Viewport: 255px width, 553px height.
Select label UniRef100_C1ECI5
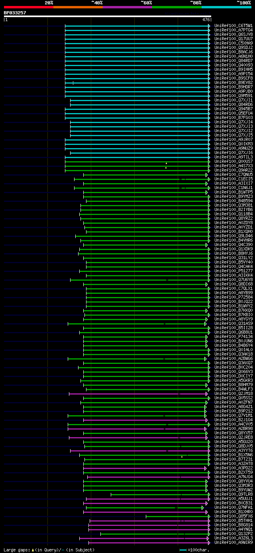pos(233,179)
